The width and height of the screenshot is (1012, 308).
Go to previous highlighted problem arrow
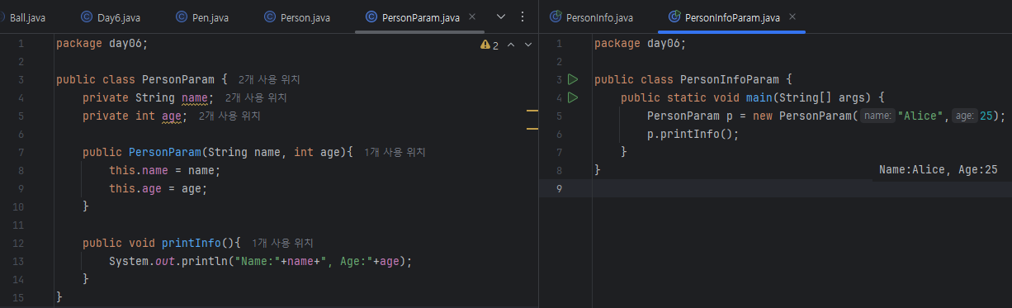click(x=511, y=45)
